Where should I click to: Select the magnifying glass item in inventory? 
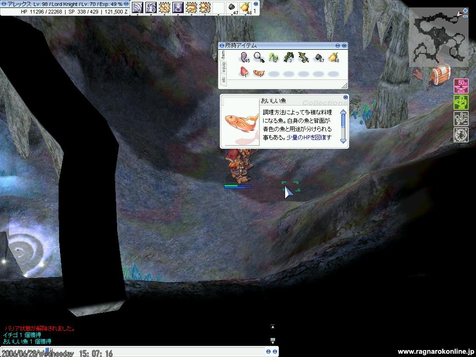[x=259, y=58]
